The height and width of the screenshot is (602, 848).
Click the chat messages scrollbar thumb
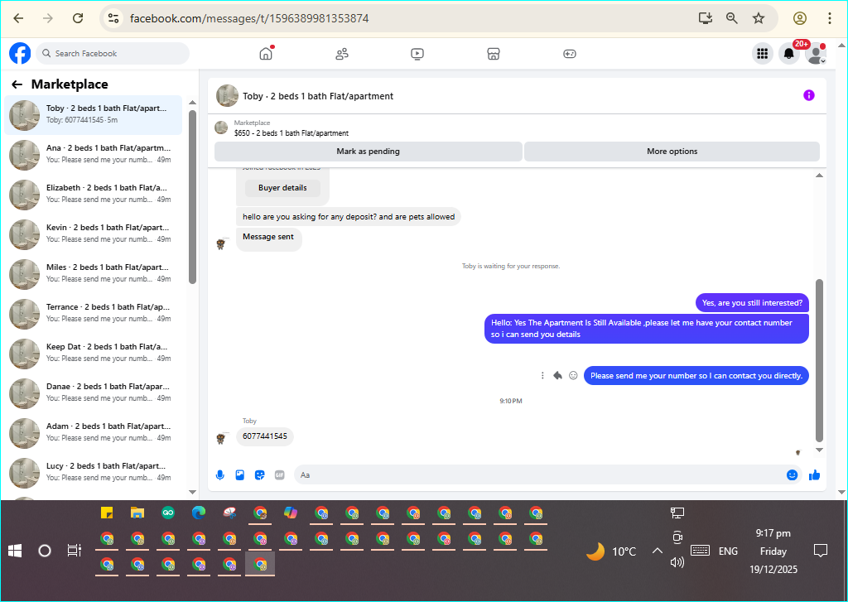[819, 361]
